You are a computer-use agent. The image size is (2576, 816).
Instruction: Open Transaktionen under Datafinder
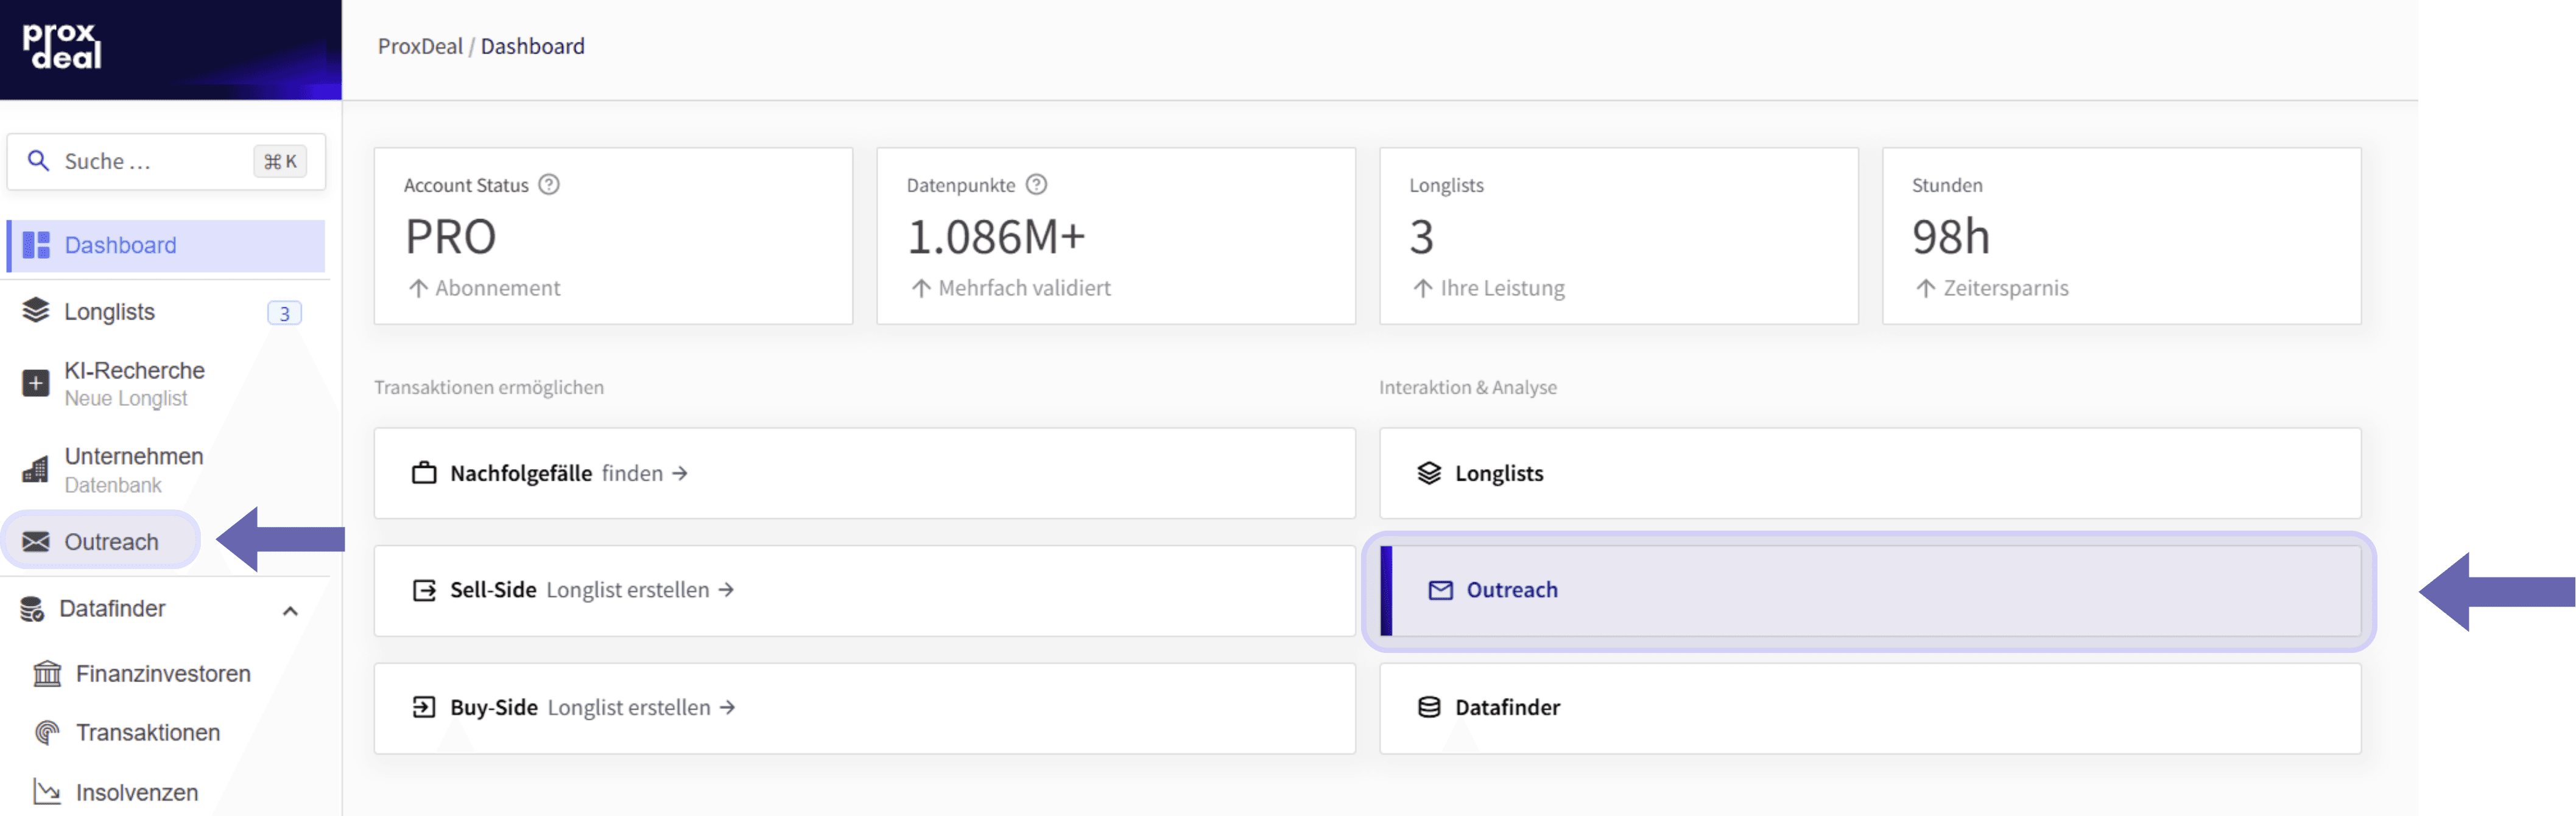coord(148,733)
